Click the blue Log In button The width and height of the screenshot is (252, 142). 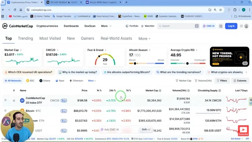[231, 26]
